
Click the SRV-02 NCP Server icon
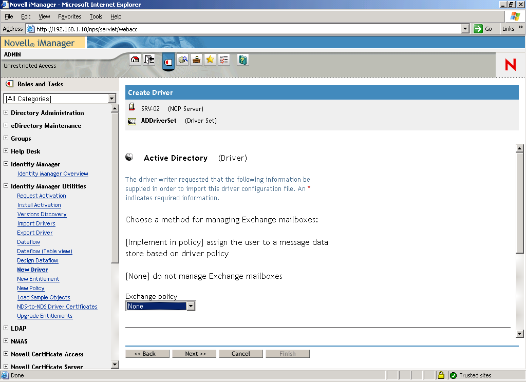(131, 108)
